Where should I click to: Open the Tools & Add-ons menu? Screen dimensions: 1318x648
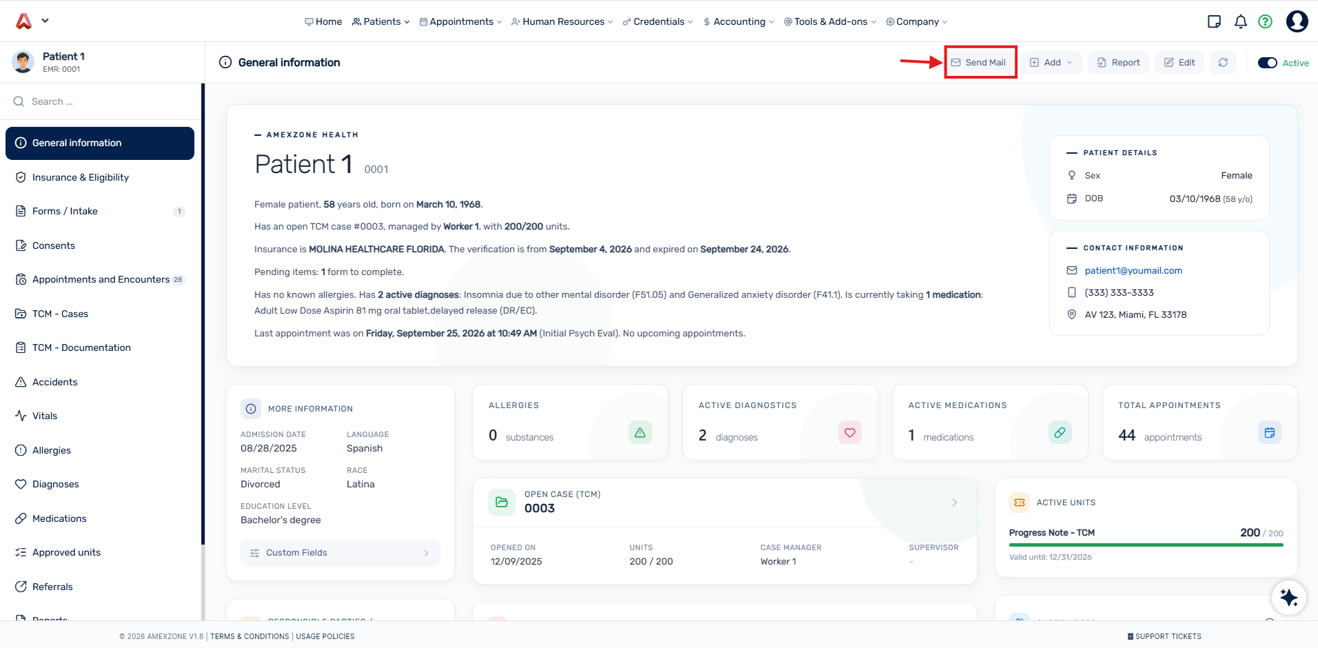click(830, 21)
